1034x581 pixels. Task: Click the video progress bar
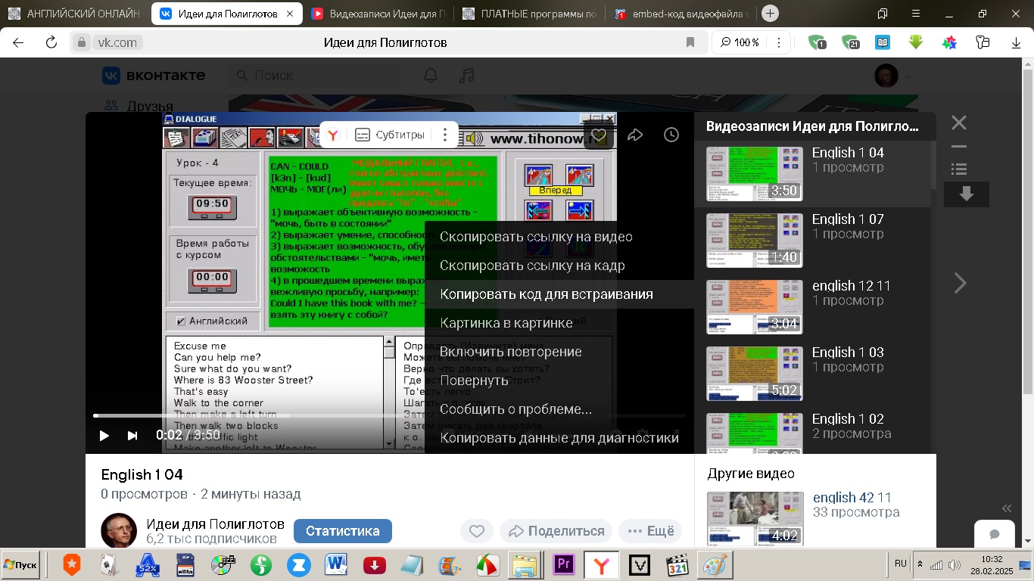[390, 415]
